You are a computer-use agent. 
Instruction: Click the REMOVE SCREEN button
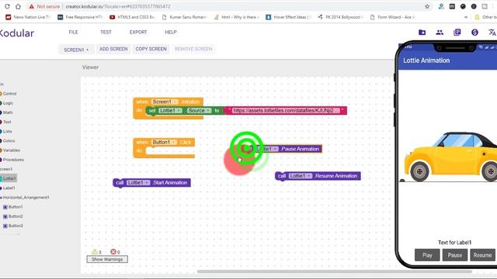point(193,49)
